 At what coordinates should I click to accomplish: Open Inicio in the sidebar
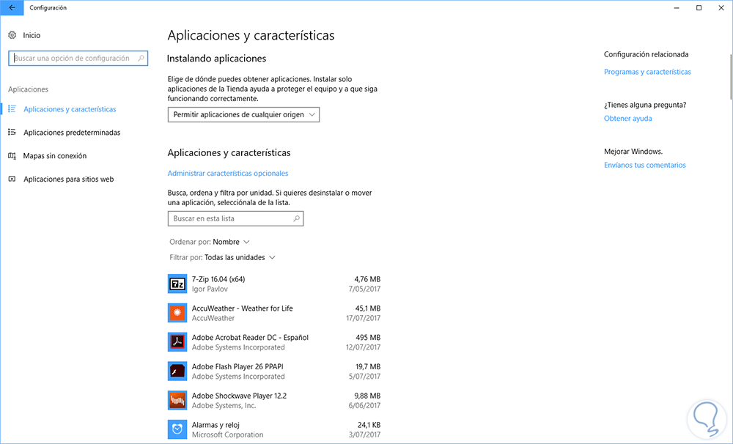point(32,35)
